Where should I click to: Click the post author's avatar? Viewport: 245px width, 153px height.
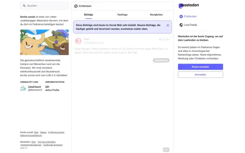tap(78, 41)
